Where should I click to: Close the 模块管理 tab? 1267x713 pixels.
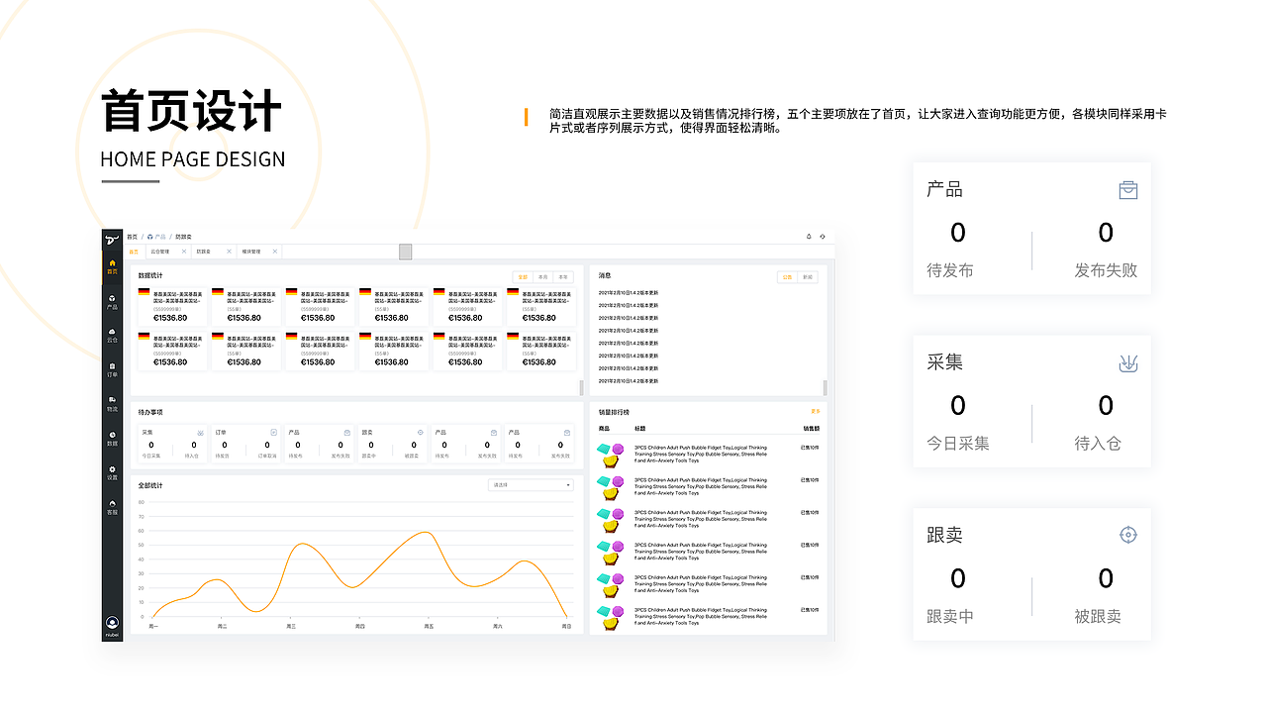(x=275, y=252)
